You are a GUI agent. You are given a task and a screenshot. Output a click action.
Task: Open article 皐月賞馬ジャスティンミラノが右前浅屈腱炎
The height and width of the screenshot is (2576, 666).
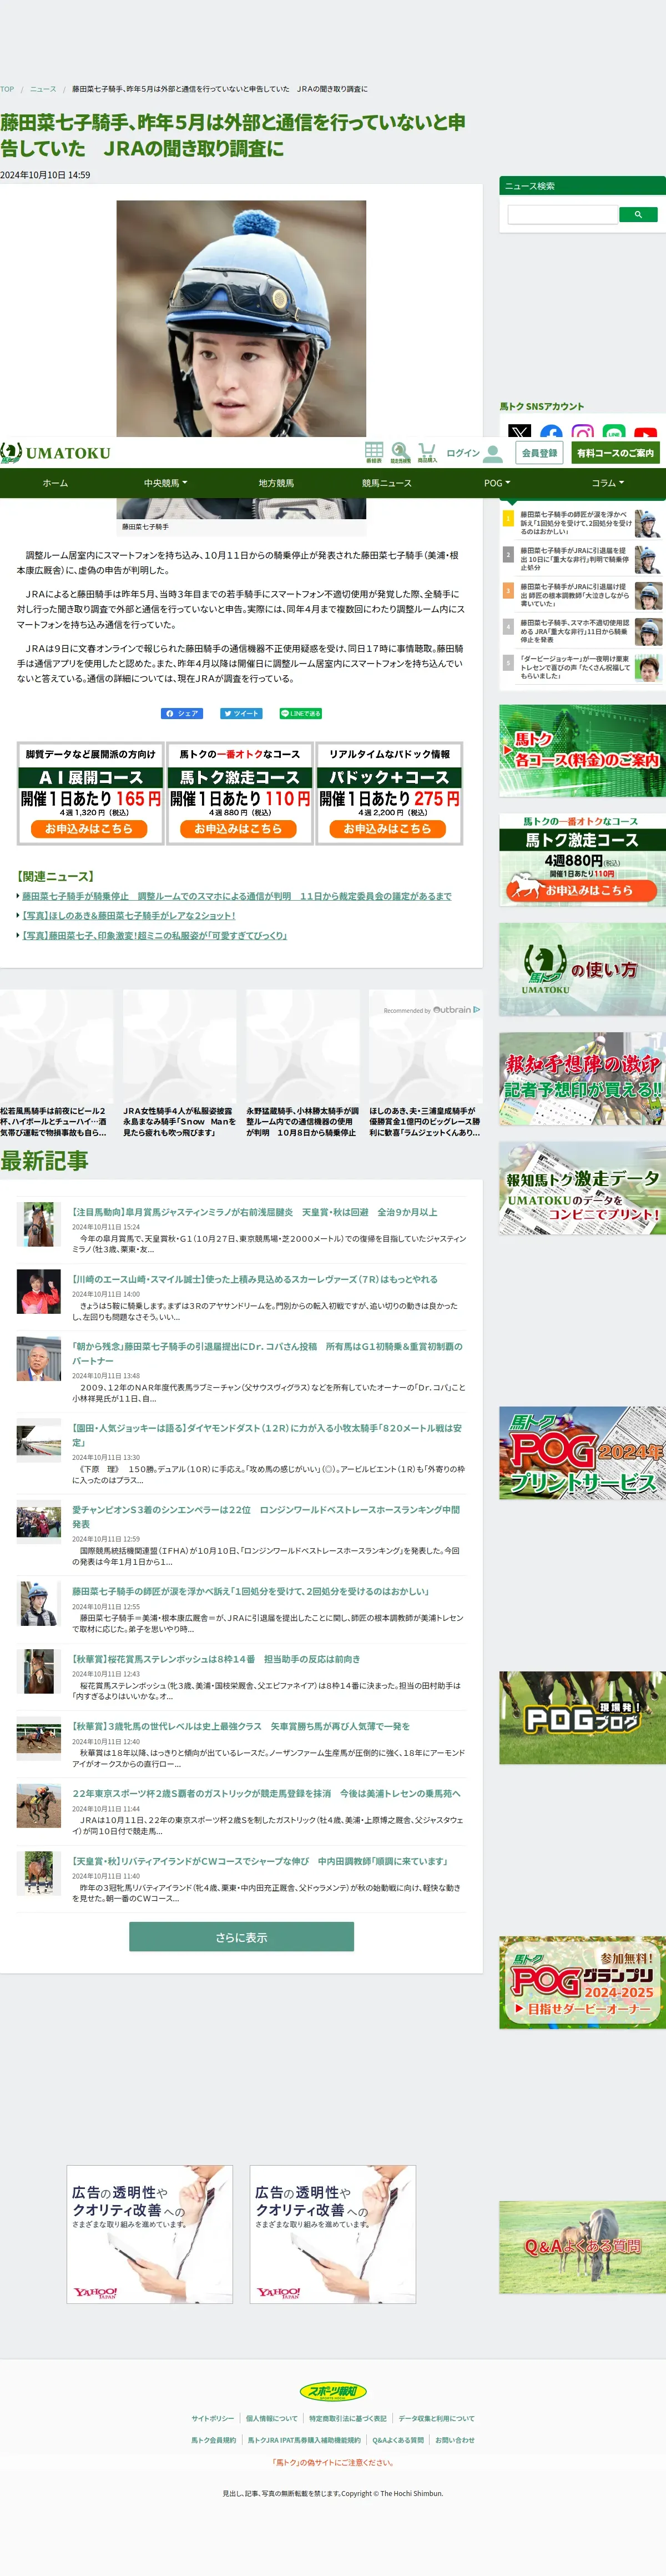pos(255,1212)
